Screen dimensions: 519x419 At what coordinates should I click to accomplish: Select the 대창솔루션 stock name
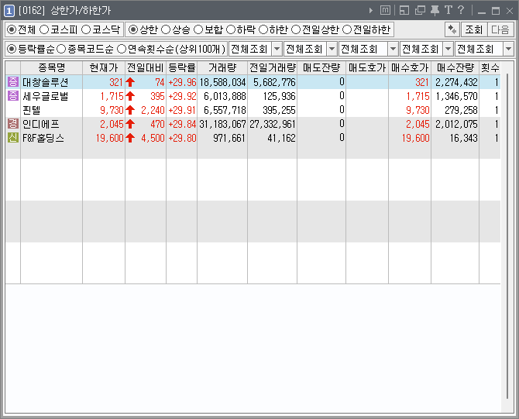pyautogui.click(x=46, y=82)
